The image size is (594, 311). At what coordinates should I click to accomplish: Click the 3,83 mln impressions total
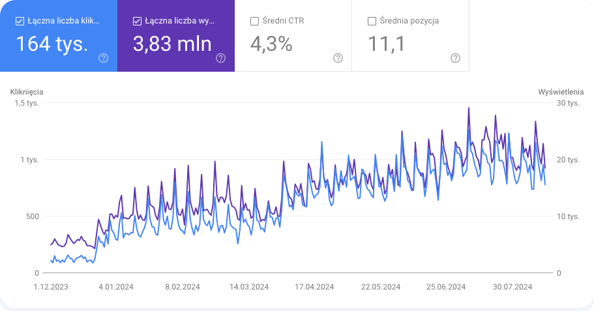171,44
